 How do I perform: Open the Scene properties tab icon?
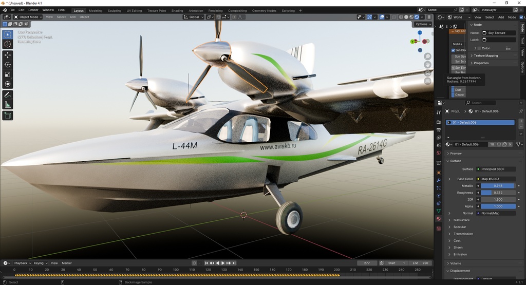pos(439,145)
